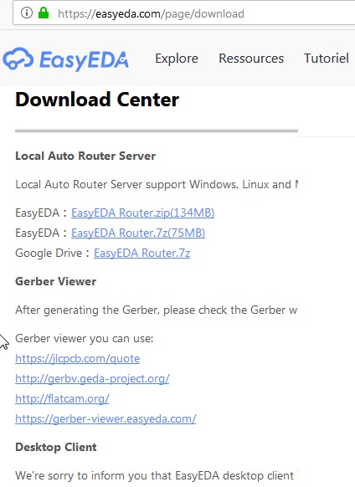
Task: Open the gerber-viewer.easyeda.com link
Action: point(105,419)
